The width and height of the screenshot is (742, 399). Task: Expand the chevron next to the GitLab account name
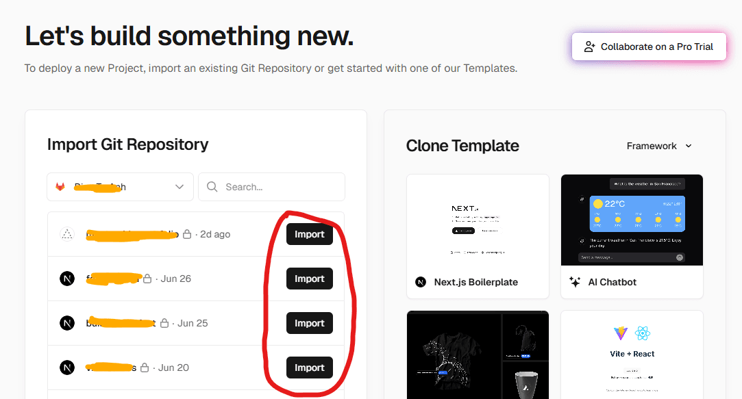coord(179,186)
